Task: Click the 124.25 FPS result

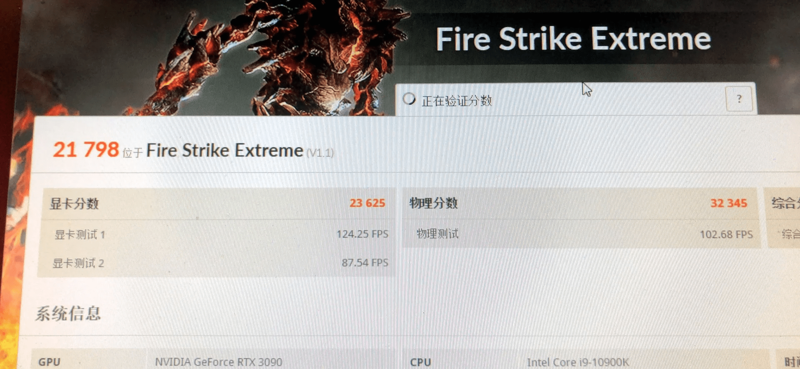Action: pyautogui.click(x=362, y=234)
